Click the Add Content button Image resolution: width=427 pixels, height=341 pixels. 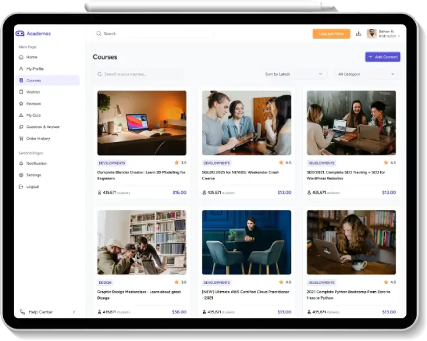point(382,57)
